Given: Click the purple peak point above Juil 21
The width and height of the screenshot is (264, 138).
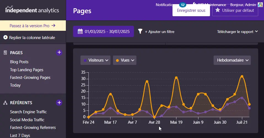Looking at the screenshot, I should click(x=242, y=98).
